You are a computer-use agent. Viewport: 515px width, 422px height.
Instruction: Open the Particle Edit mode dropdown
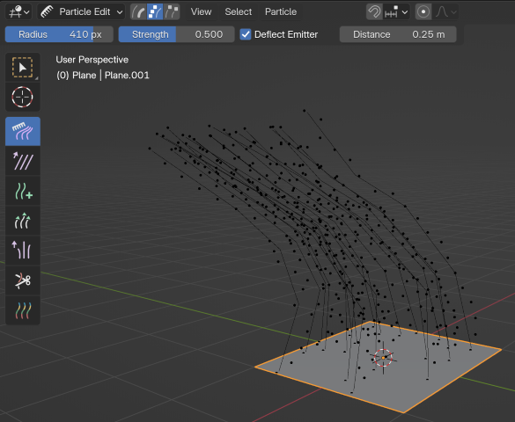(81, 12)
